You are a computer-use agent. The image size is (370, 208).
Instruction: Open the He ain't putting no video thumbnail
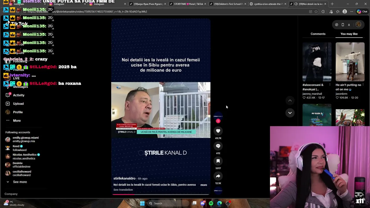tap(350, 62)
